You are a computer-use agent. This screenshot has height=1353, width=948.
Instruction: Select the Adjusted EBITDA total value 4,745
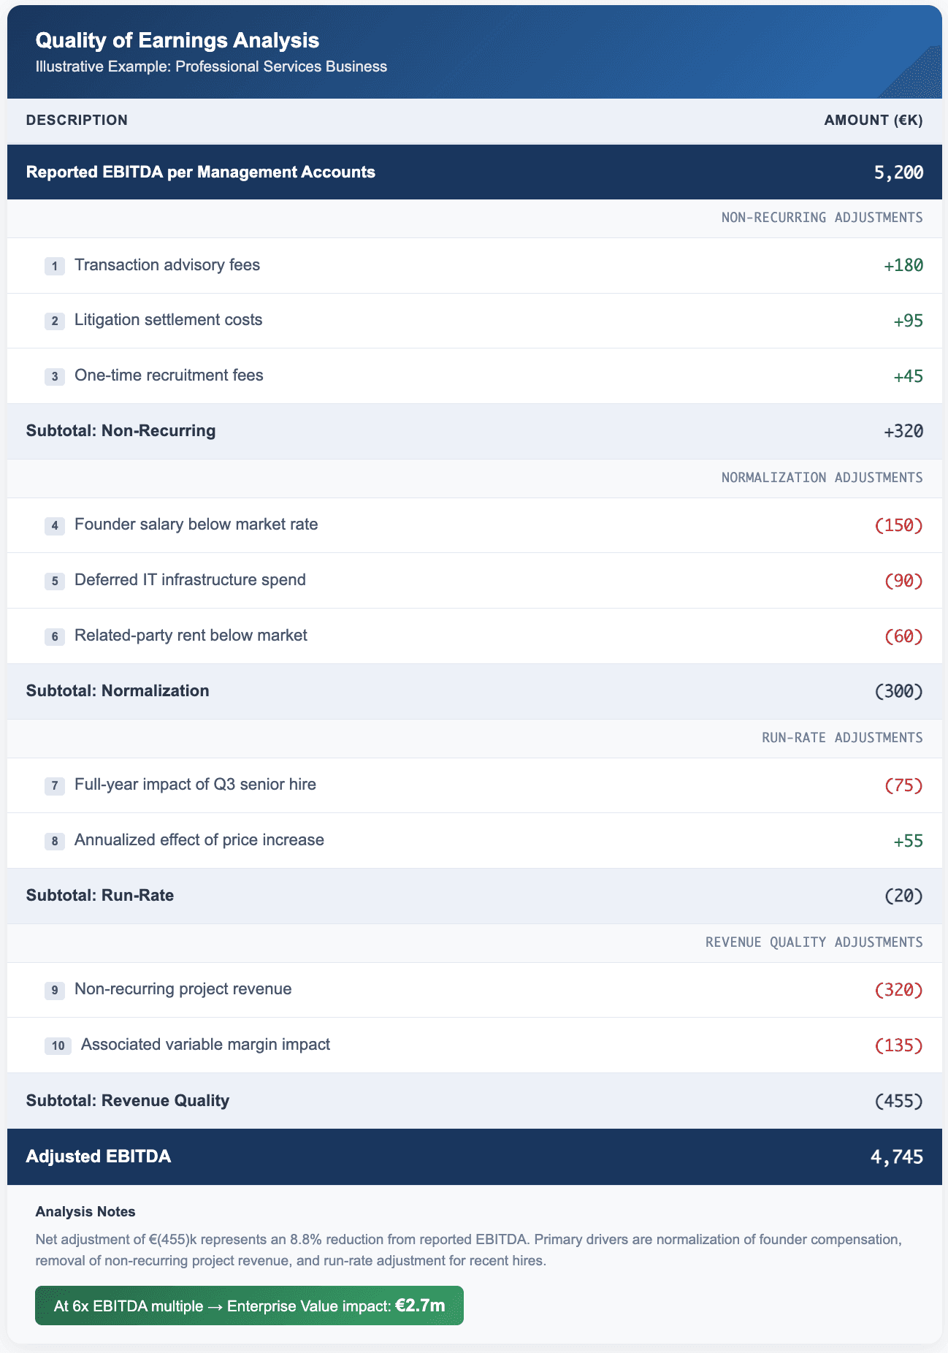point(897,1156)
